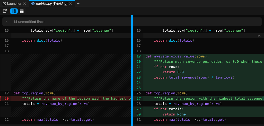Click the "return 0.0" line

tap(173, 72)
